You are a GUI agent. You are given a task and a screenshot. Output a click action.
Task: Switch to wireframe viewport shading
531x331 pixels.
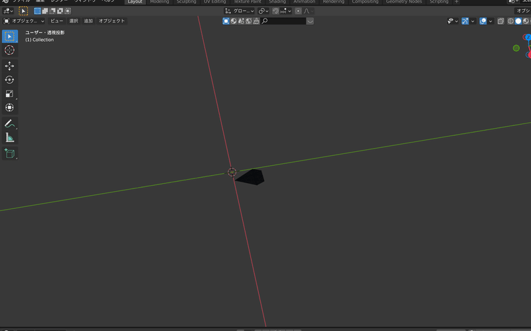tap(510, 21)
